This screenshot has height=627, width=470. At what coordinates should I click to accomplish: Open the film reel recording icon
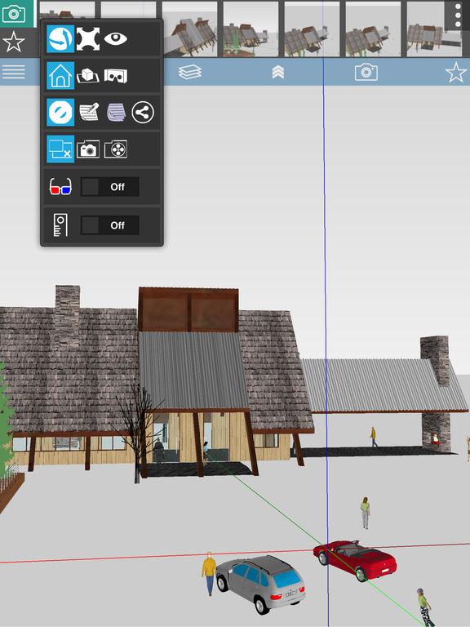point(116,149)
